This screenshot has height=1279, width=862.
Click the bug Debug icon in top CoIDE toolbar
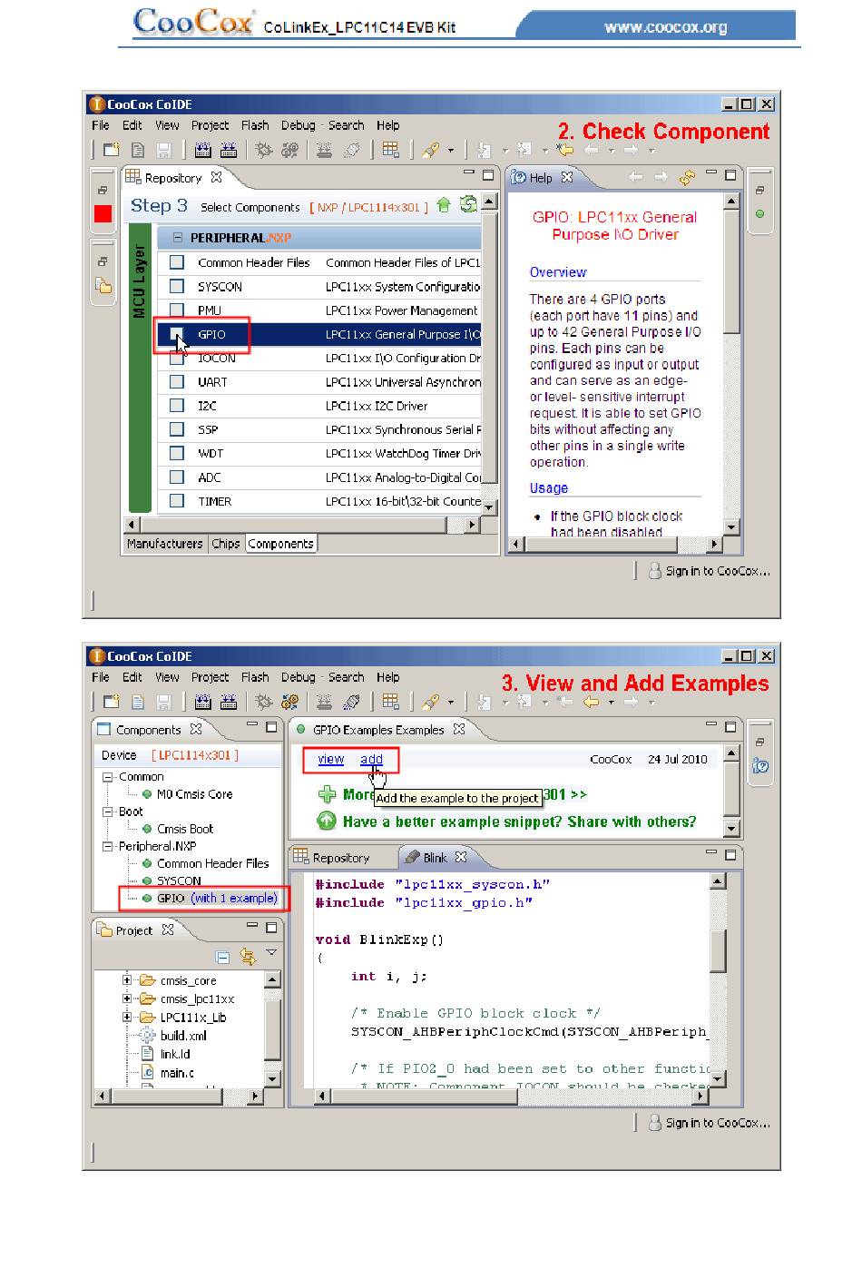(x=263, y=150)
